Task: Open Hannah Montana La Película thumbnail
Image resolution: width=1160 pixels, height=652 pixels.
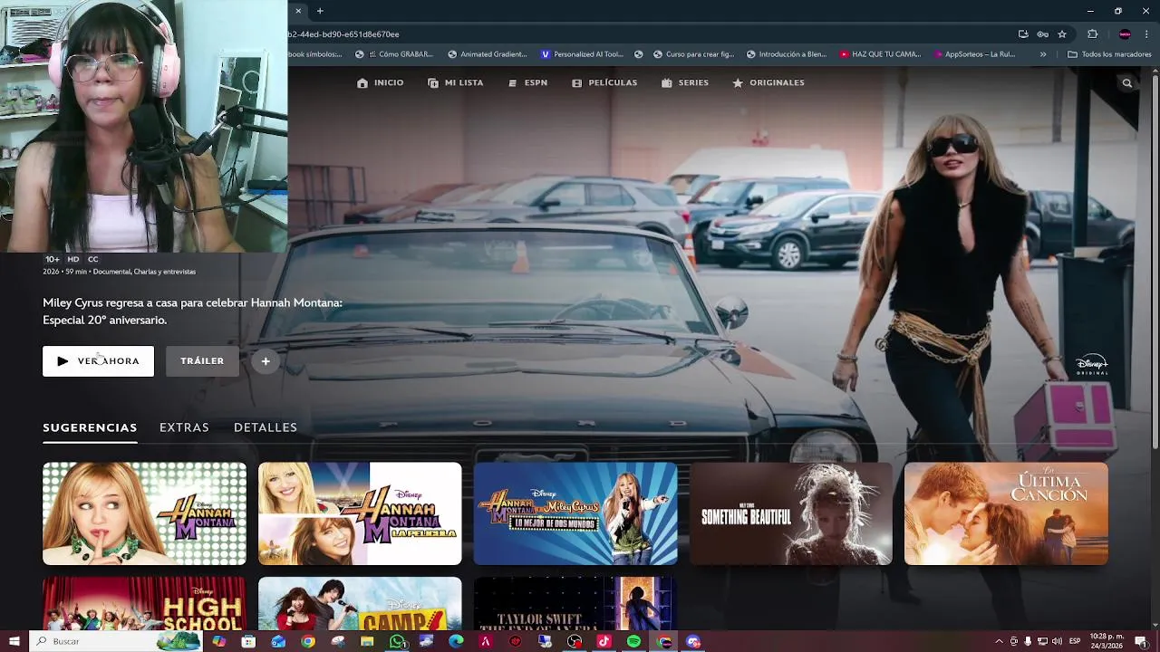Action: pos(360,513)
